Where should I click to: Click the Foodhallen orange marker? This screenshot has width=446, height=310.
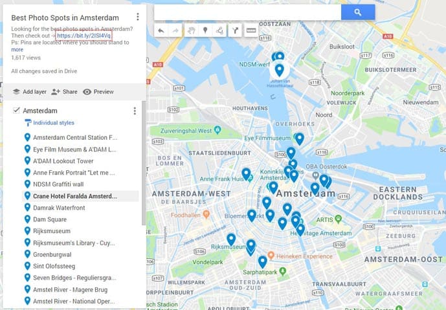click(206, 214)
